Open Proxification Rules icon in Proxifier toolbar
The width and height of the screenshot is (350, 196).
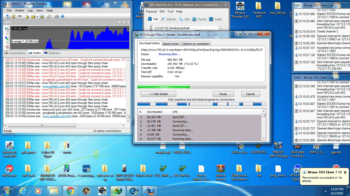[13, 16]
